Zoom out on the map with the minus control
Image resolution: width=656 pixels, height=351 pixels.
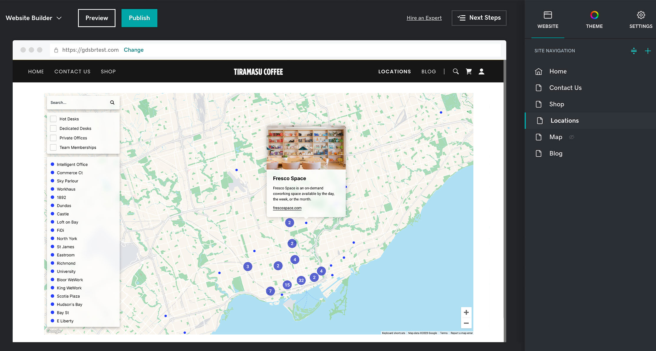click(466, 323)
